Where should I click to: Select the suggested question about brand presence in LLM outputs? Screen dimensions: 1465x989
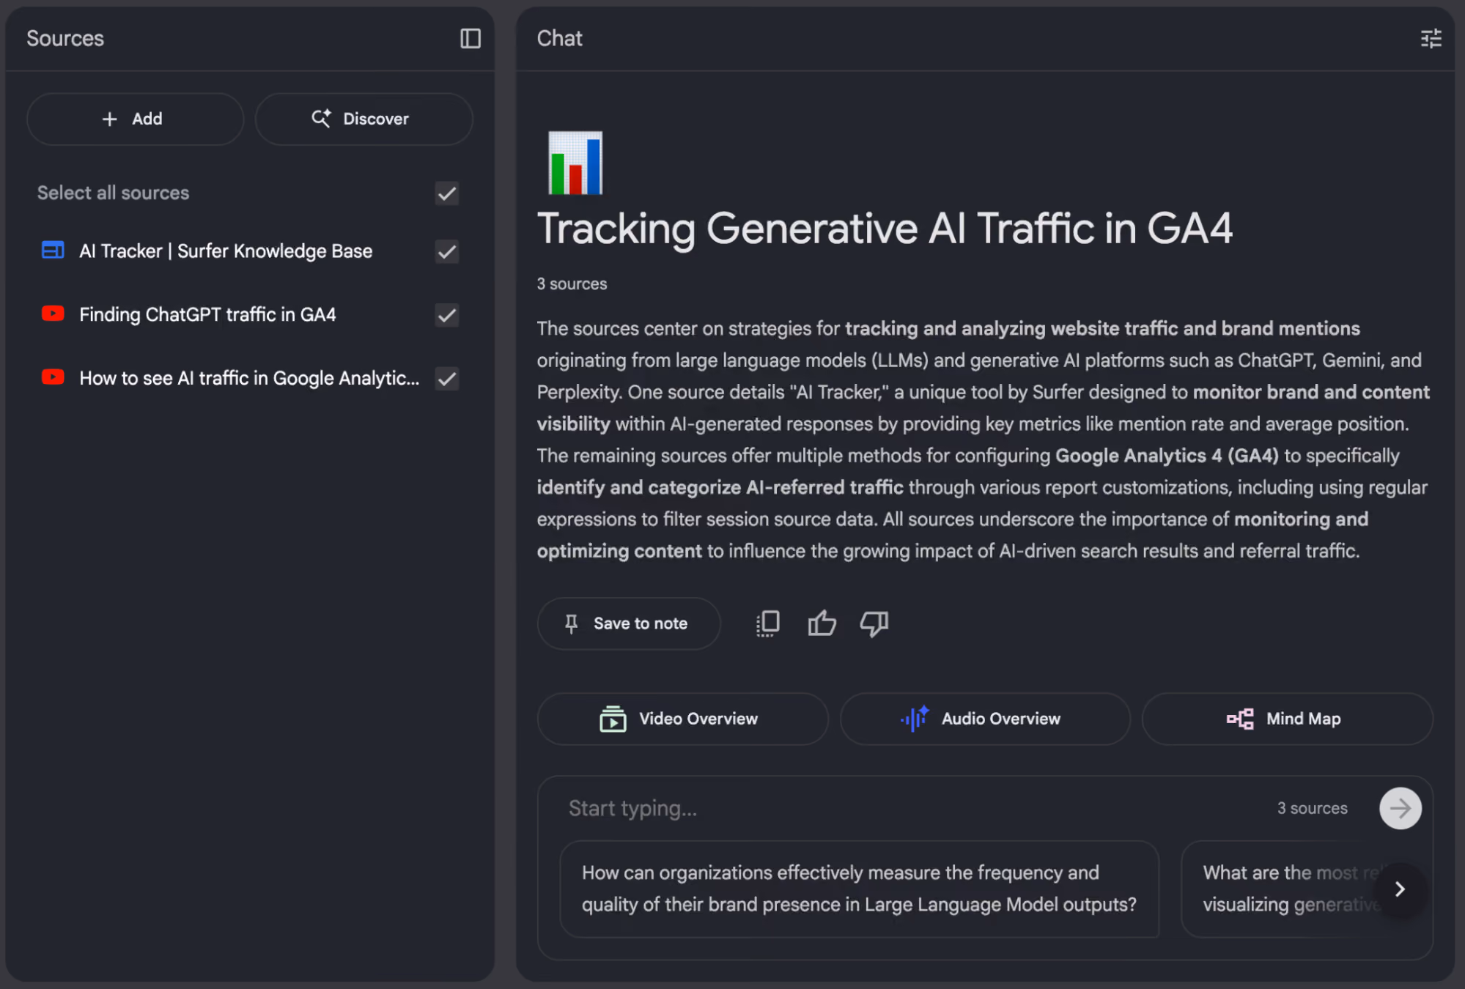pyautogui.click(x=859, y=889)
